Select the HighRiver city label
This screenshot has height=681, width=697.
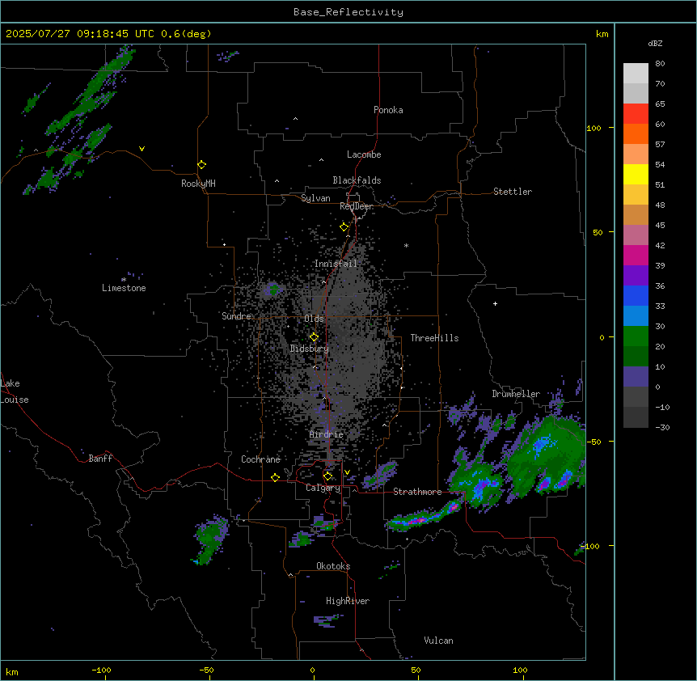click(x=348, y=601)
